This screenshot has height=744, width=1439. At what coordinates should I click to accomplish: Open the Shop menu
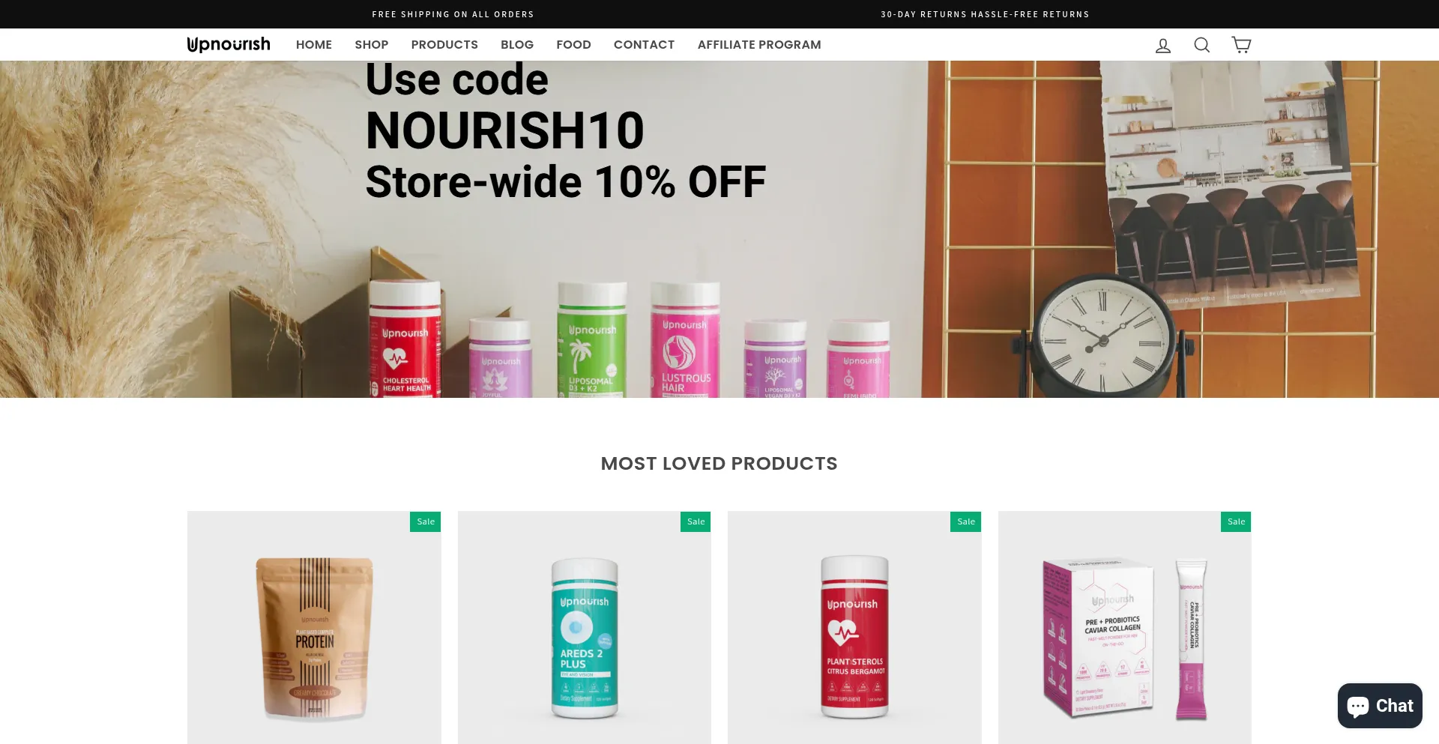pyautogui.click(x=372, y=45)
